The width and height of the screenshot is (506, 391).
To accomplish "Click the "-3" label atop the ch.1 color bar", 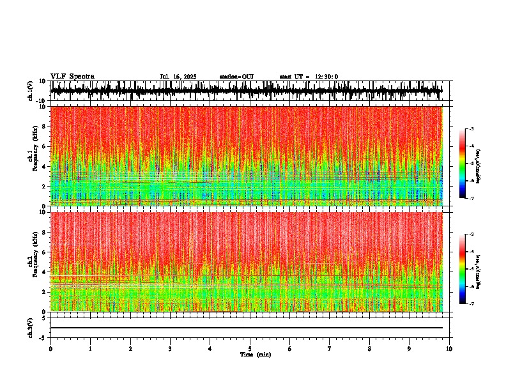I will [x=471, y=128].
